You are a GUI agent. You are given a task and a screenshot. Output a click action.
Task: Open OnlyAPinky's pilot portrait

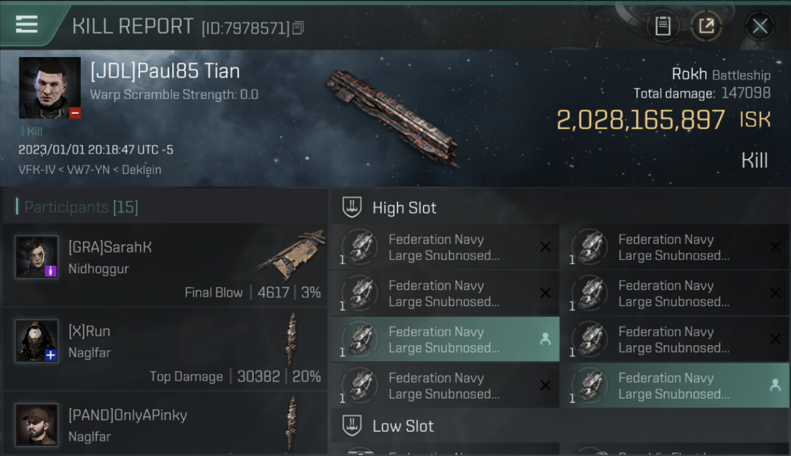(37, 424)
